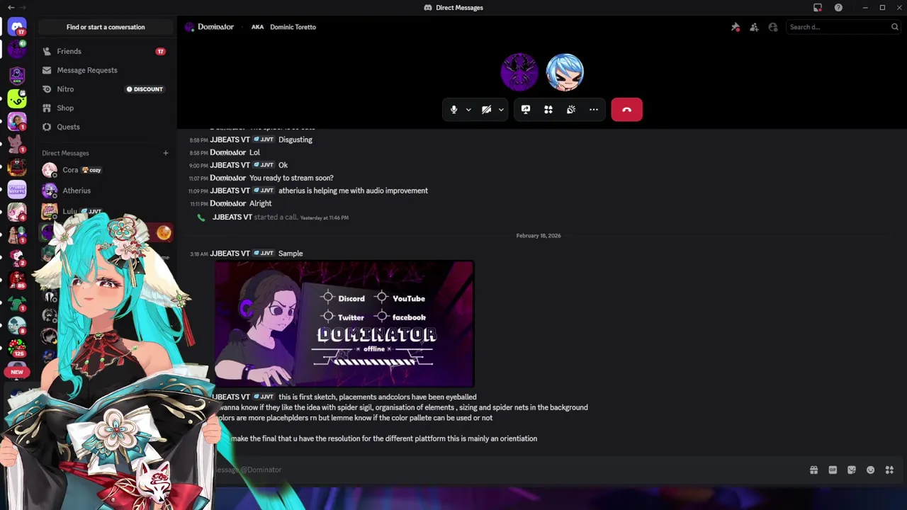This screenshot has height=510, width=907.
Task: Share your screen in the call
Action: 526,110
